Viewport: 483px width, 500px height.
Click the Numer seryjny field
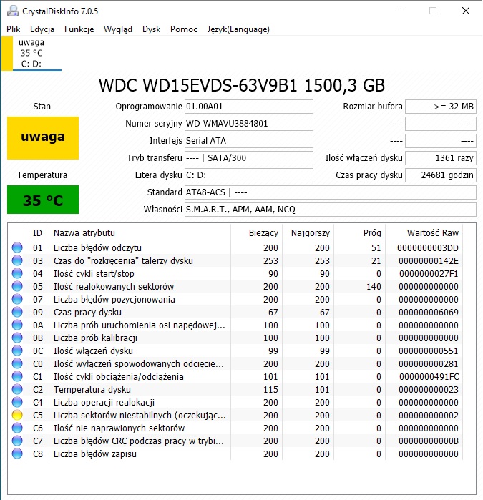pos(249,124)
